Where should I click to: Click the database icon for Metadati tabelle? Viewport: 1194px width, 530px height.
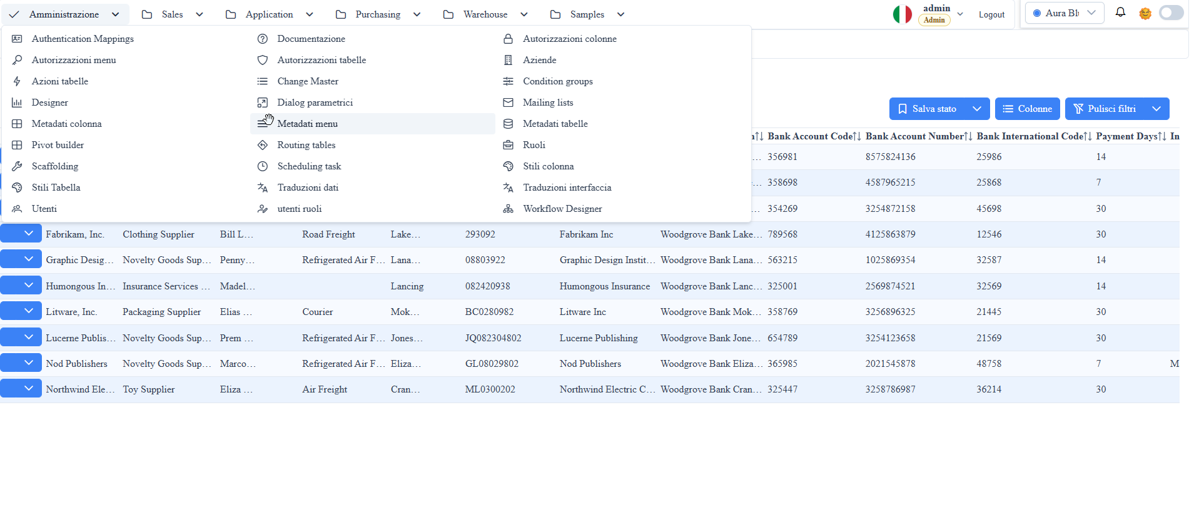(508, 124)
